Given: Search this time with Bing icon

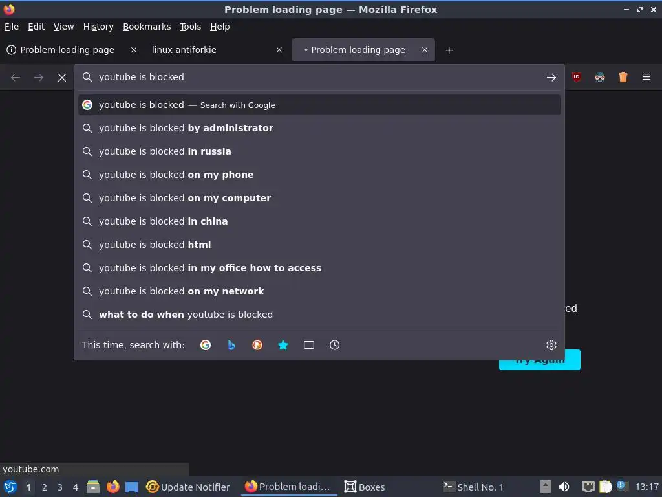Looking at the screenshot, I should coord(231,345).
